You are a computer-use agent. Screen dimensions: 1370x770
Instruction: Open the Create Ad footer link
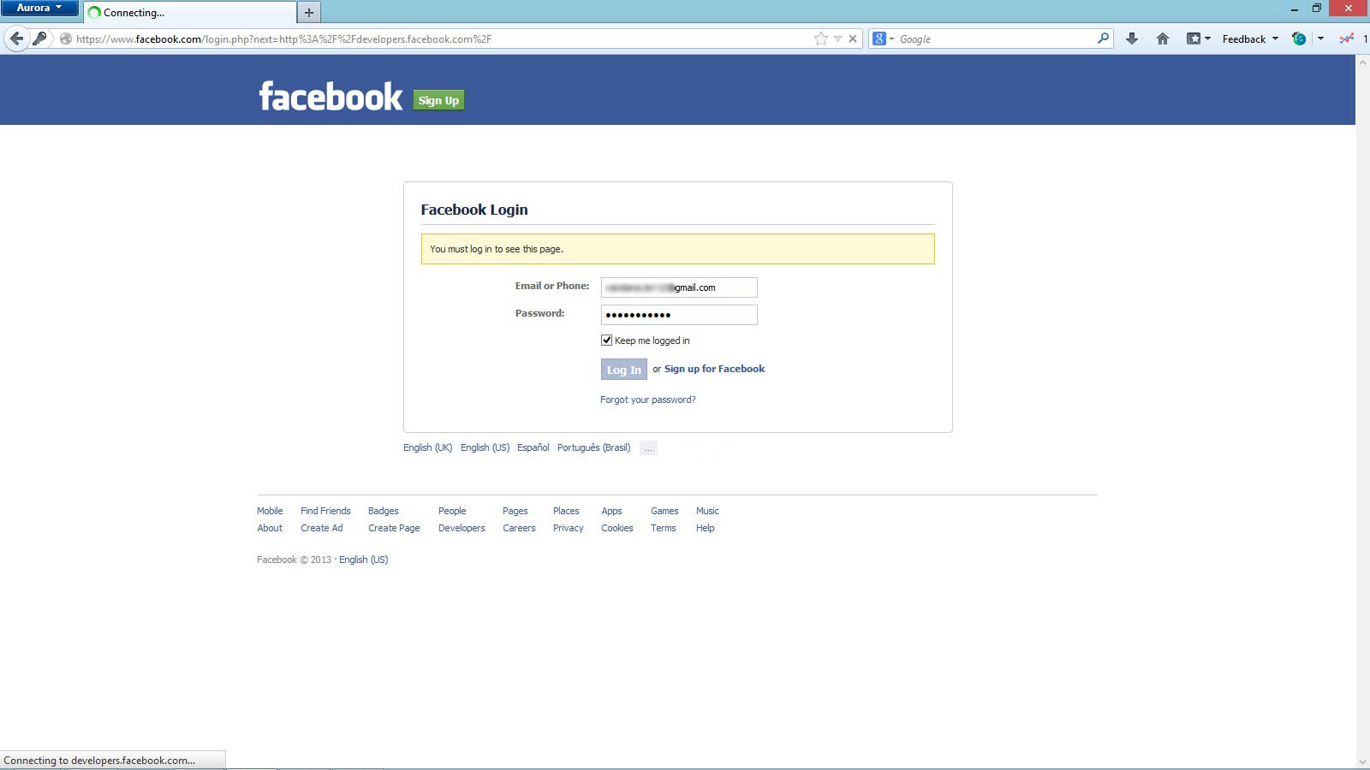pos(322,528)
